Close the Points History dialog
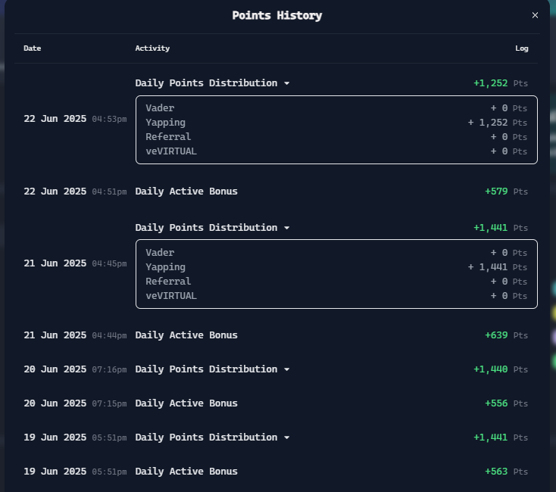 click(535, 15)
